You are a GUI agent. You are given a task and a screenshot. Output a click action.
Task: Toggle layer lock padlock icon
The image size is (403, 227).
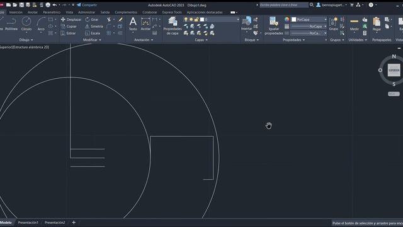tap(196, 20)
